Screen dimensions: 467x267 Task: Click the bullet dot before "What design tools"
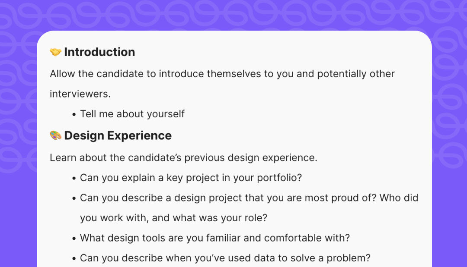click(74, 239)
